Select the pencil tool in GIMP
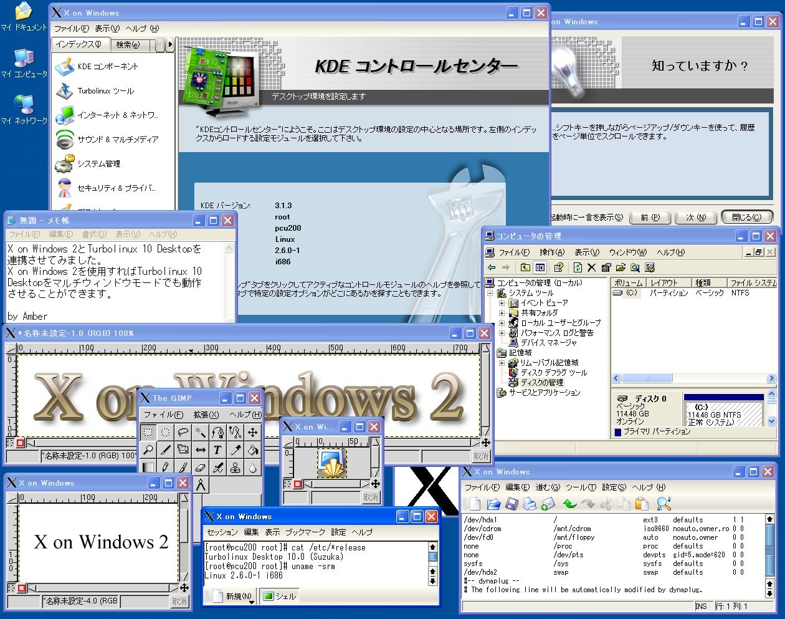785x619 pixels. coord(165,466)
